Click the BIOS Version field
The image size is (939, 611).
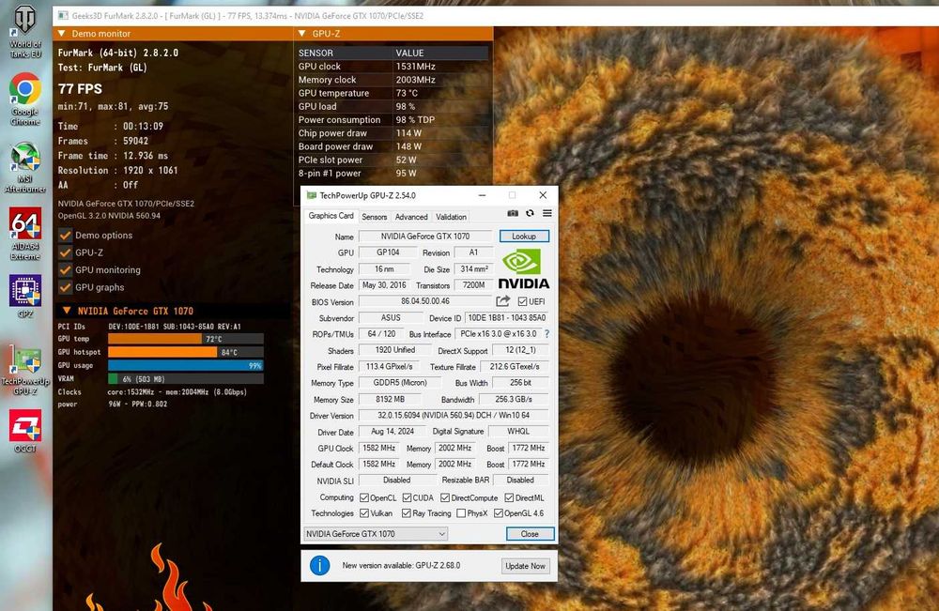click(x=425, y=301)
